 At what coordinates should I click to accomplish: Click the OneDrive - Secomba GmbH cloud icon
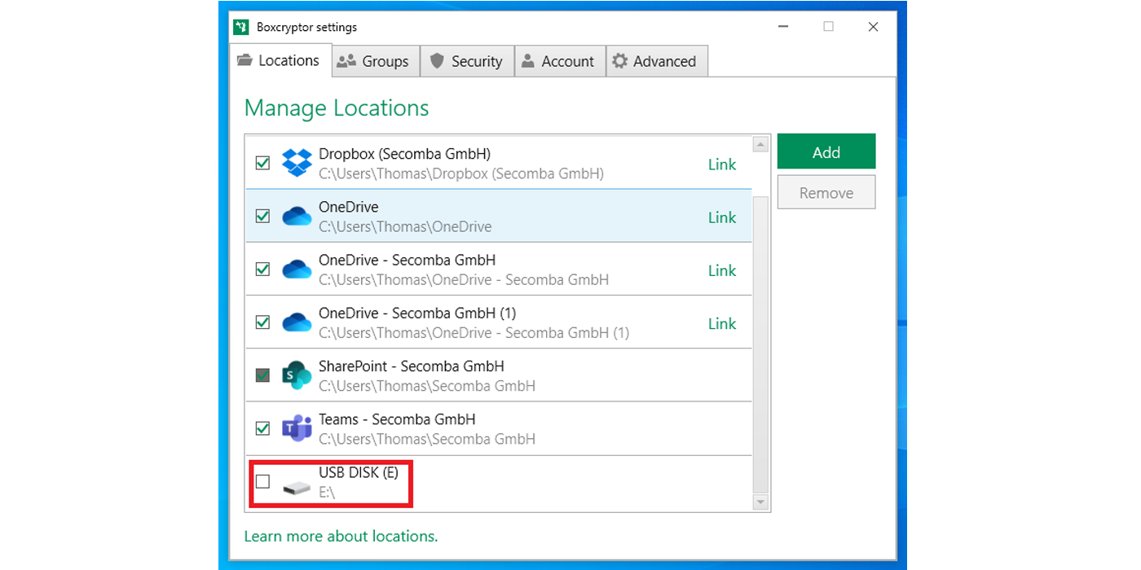tap(297, 270)
